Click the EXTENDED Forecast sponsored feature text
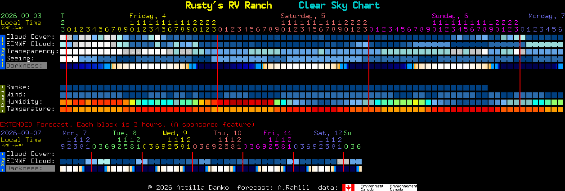565x191 pixels. pos(127,124)
